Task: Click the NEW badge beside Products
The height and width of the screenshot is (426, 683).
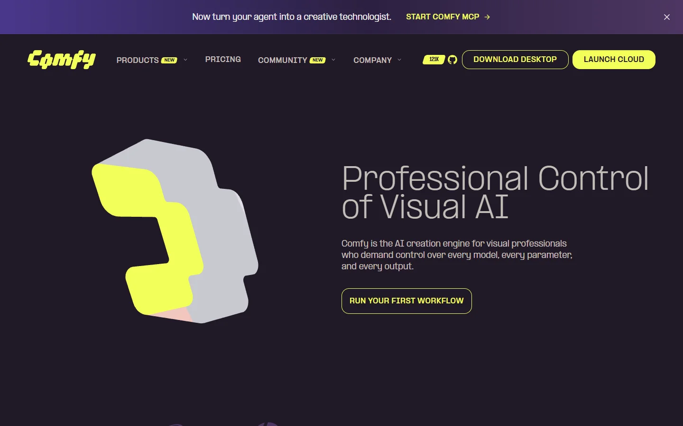Action: tap(169, 60)
